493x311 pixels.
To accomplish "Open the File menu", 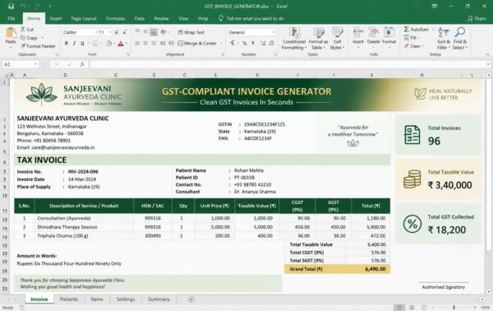I will pos(12,19).
